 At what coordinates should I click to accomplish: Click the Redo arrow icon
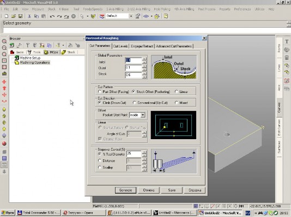click(59, 16)
